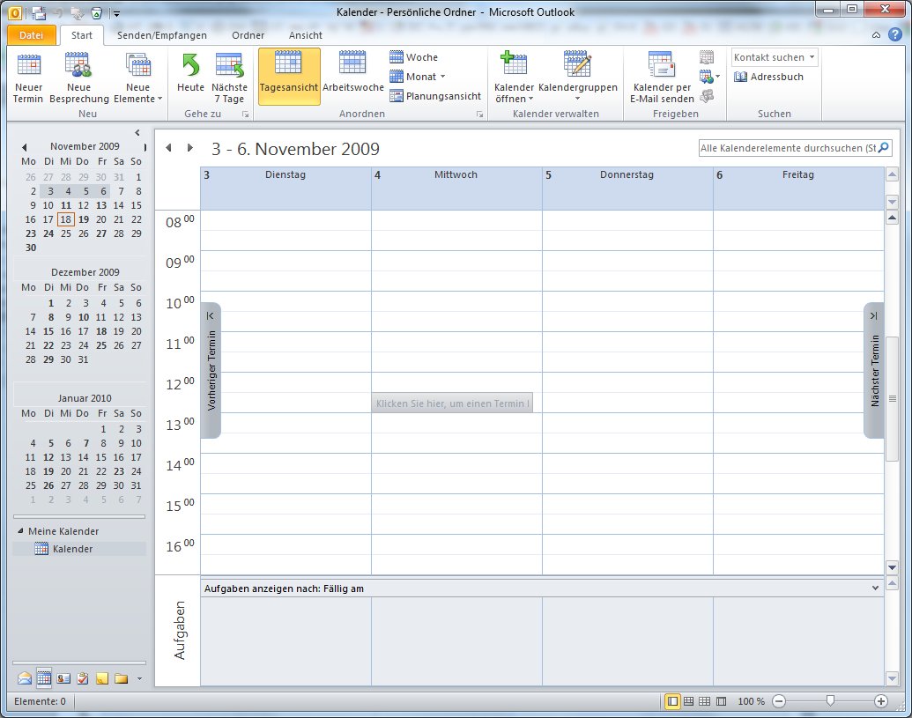Open Calendar module icon in navigation bar
This screenshot has height=718, width=912.
point(44,678)
